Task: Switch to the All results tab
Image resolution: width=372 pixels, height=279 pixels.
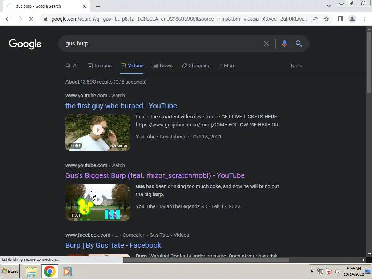Action: [72, 66]
